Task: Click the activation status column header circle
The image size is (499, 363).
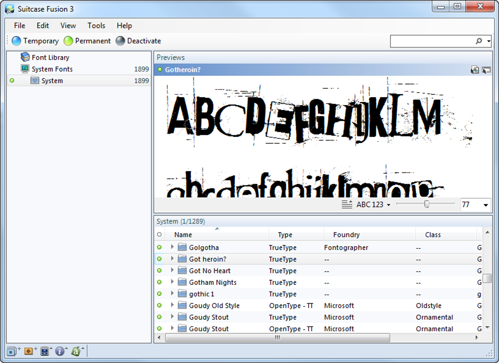Action: click(x=159, y=235)
